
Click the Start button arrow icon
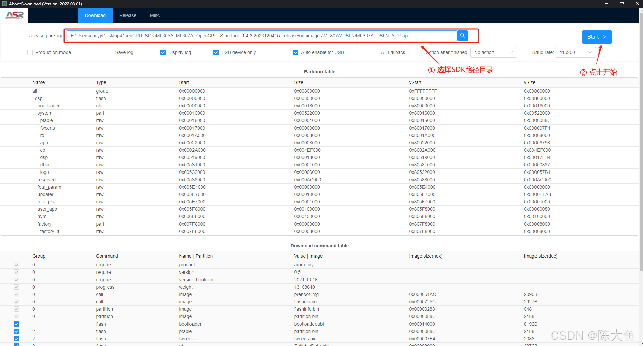click(x=604, y=37)
